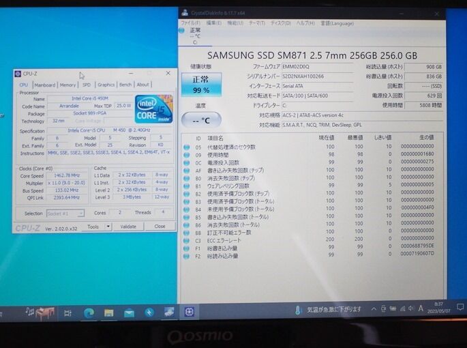Open the CPU tab in CPU-Z
The image size is (467, 348).
point(24,85)
